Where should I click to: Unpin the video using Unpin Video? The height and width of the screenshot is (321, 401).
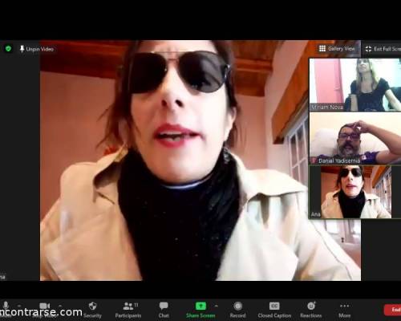(37, 49)
